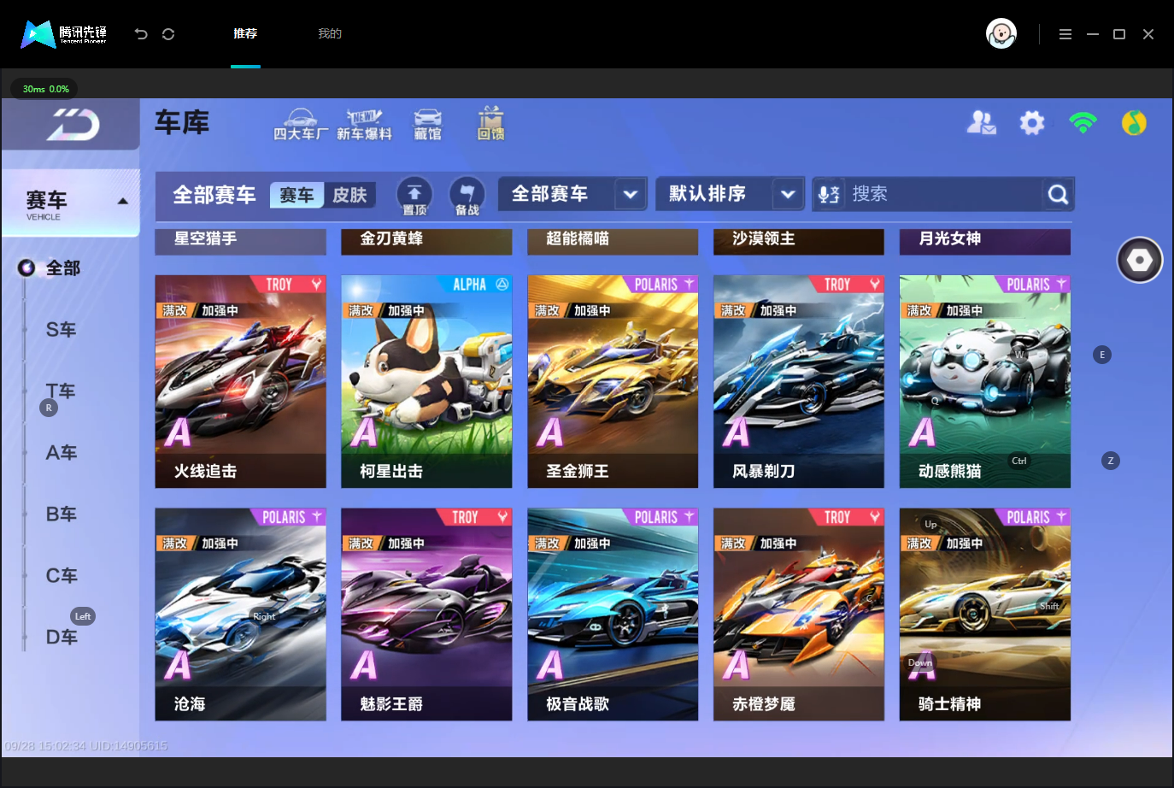Expand the 默认排序 sort dropdown
Screen dimensions: 1174x788
pyautogui.click(x=731, y=194)
